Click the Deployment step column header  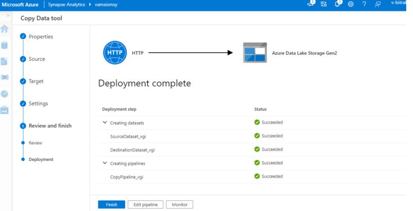119,109
